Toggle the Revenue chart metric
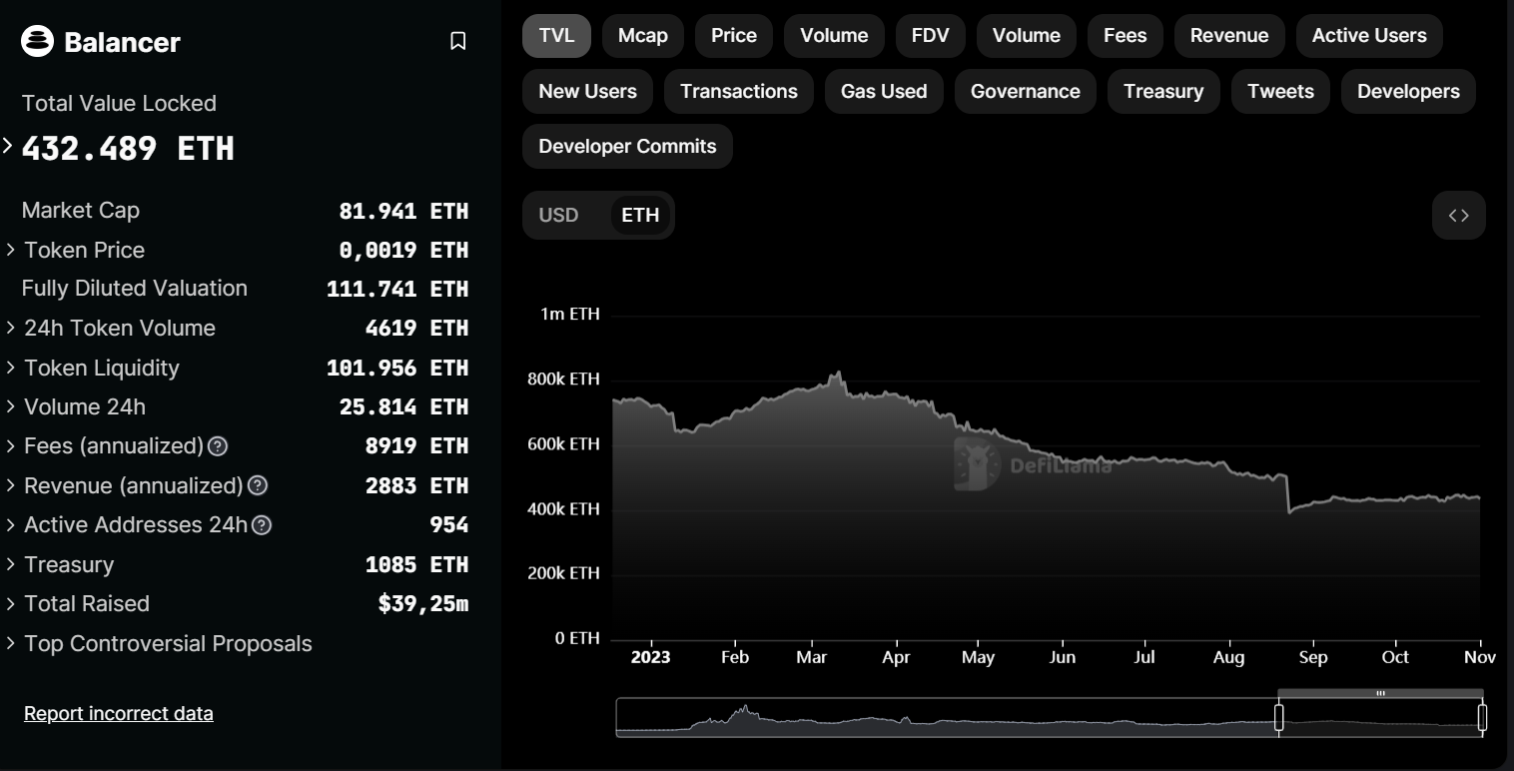Viewport: 1514px width, 771px height. [x=1229, y=36]
